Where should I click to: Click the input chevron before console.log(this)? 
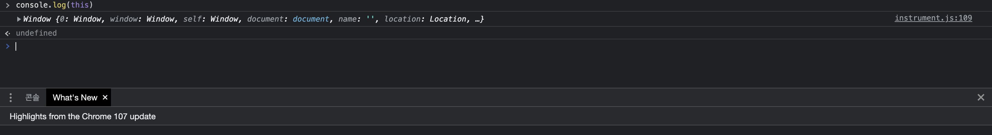pyautogui.click(x=7, y=5)
